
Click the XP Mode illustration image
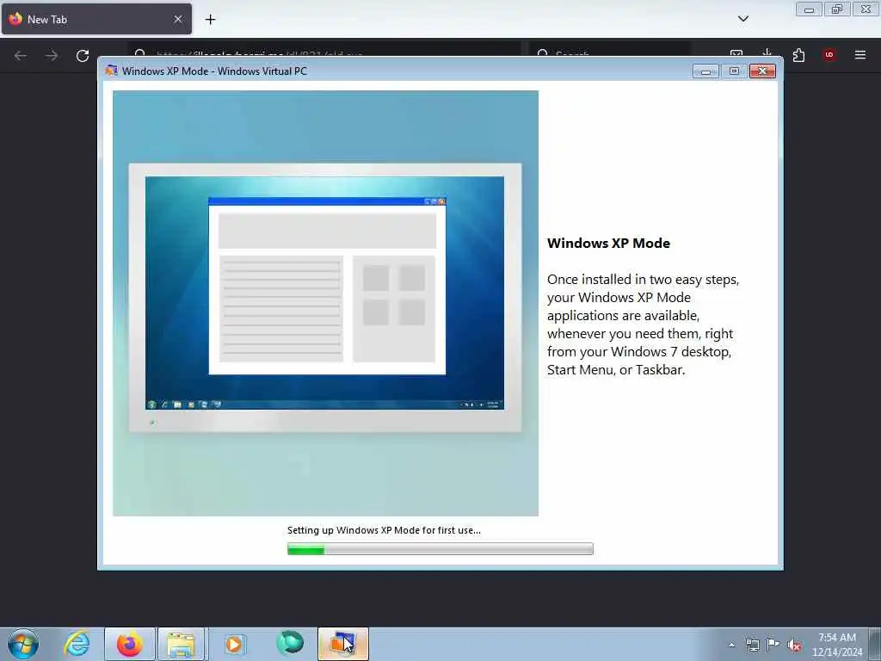pos(325,303)
